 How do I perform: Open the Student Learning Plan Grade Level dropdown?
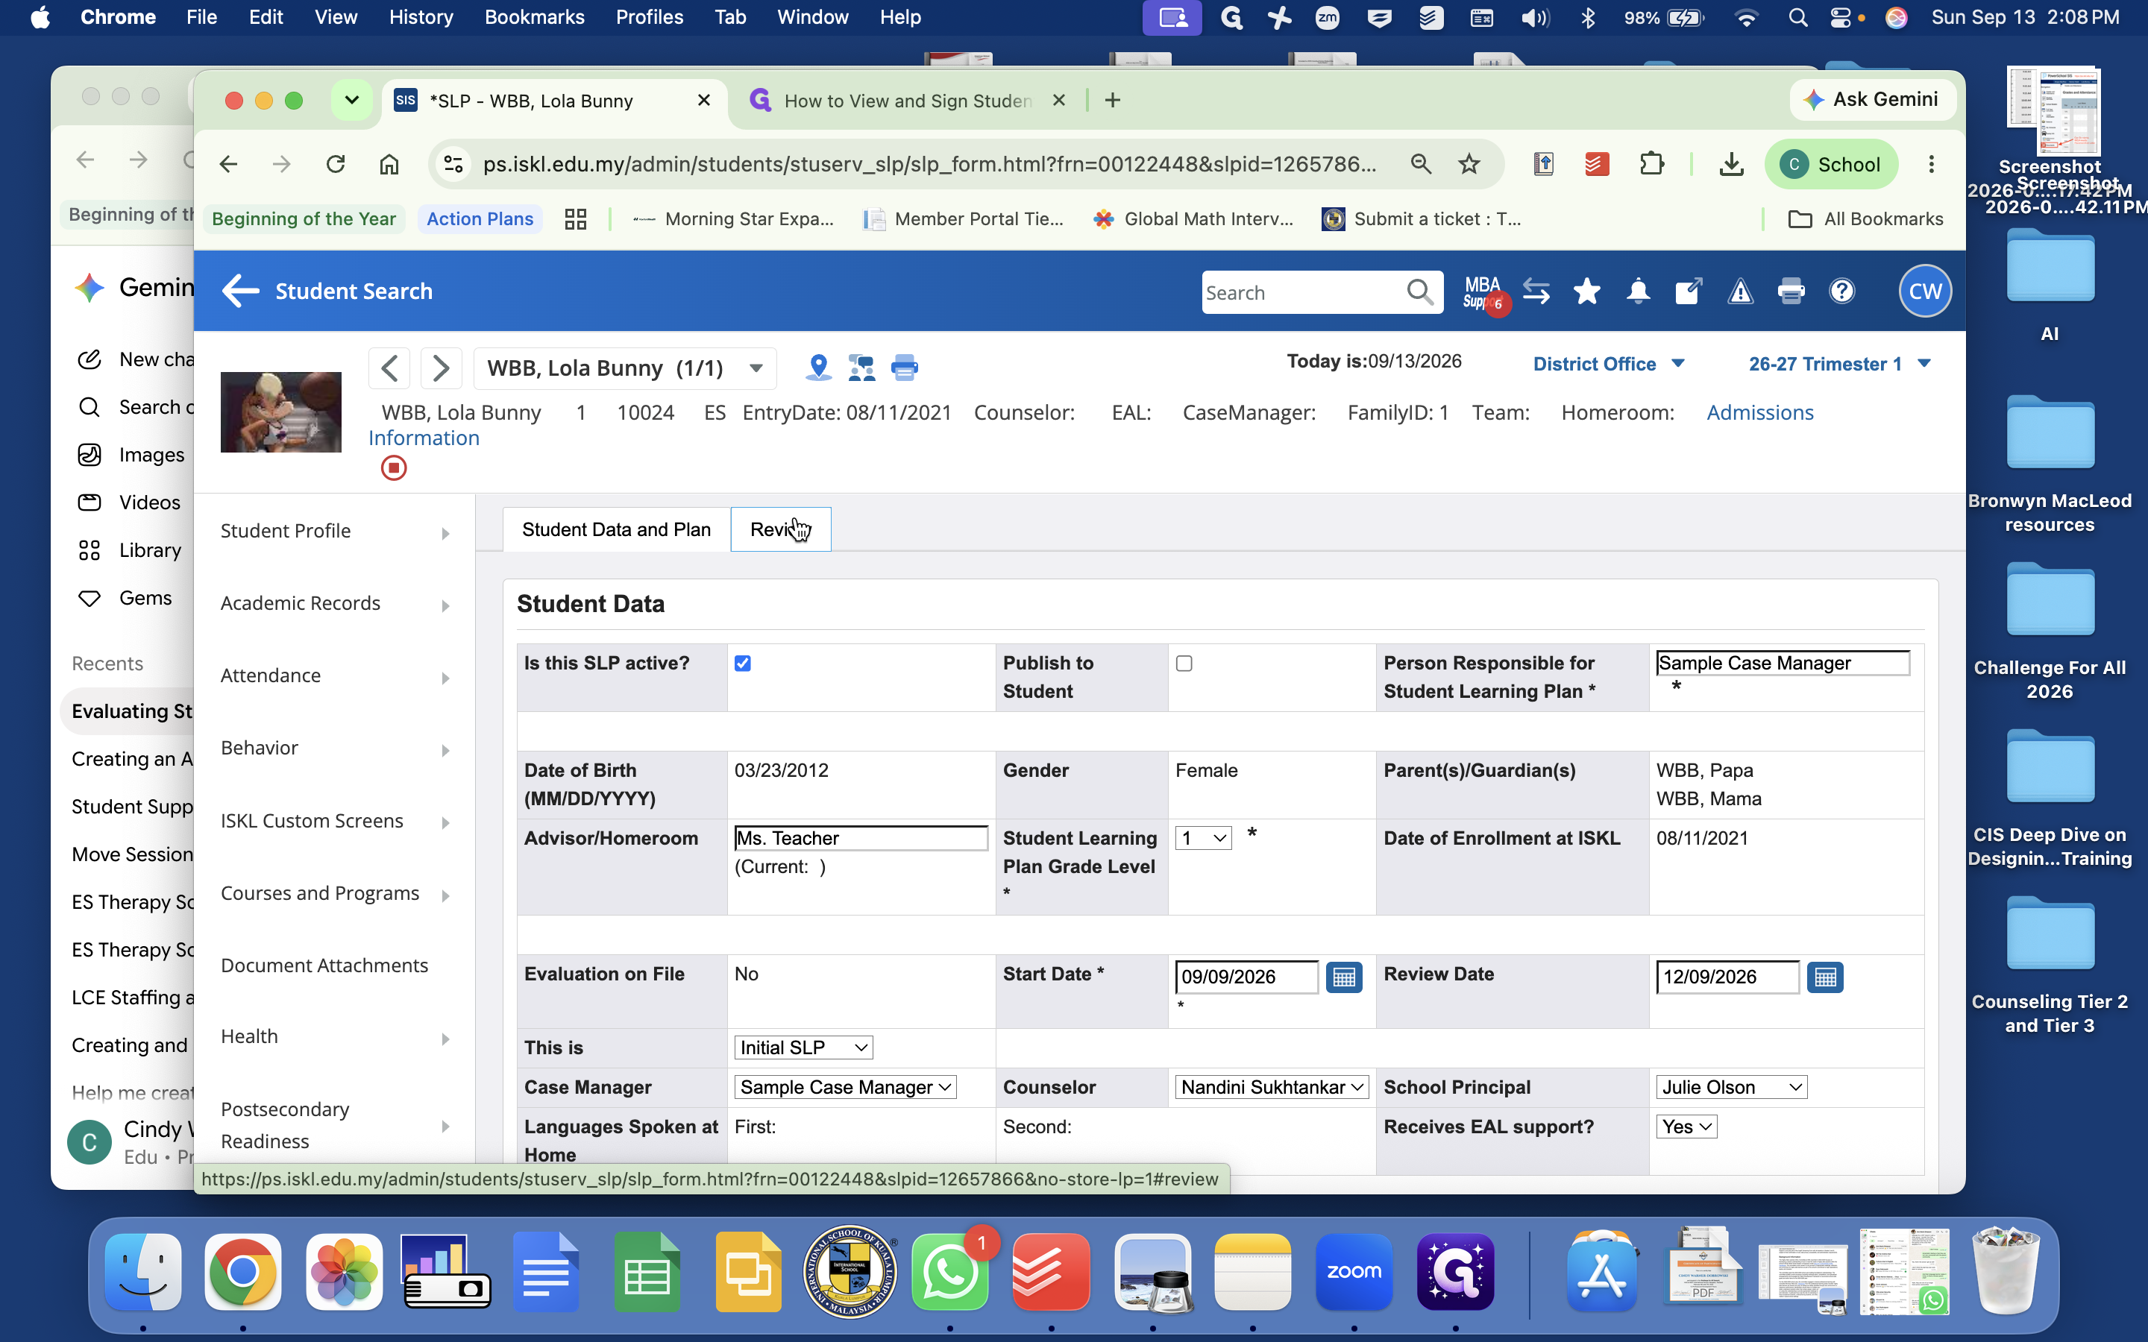[1204, 838]
